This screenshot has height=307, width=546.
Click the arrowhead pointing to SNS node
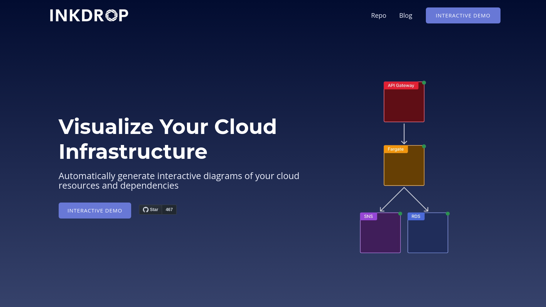coord(382,210)
